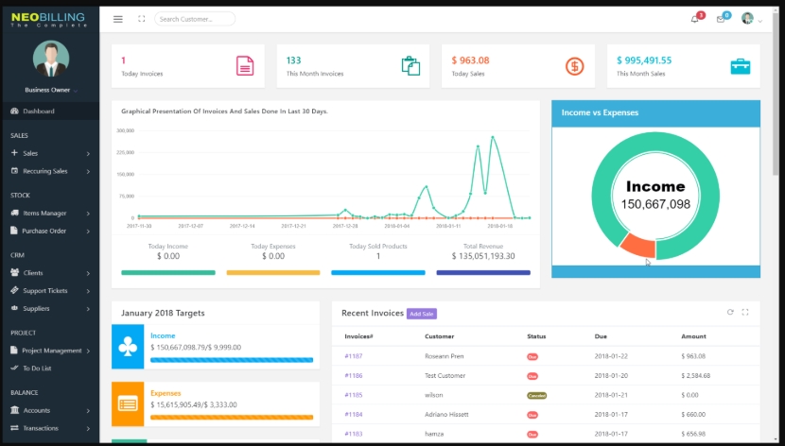Refresh the Recent Invoices panel
This screenshot has height=446, width=785.
pos(730,312)
